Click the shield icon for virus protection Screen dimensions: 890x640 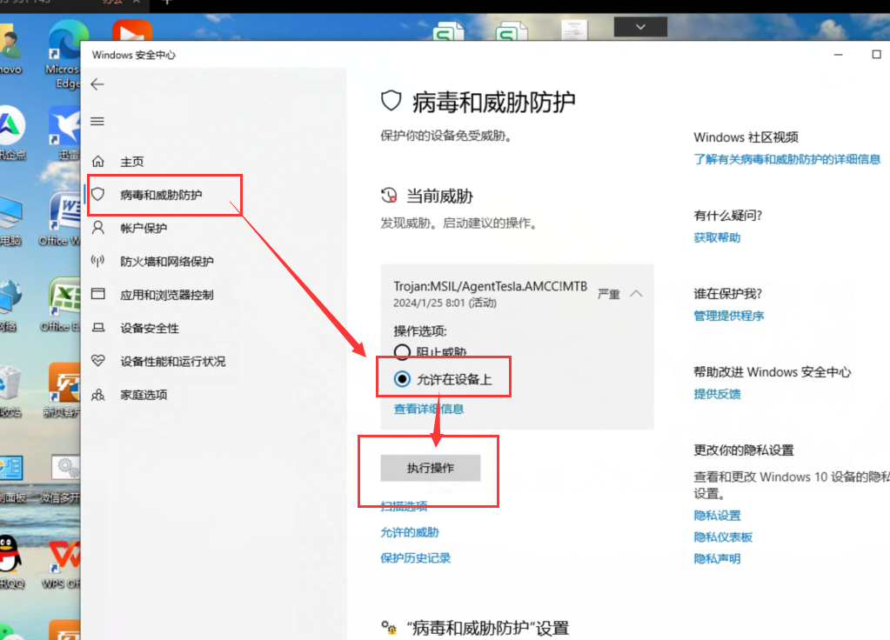click(98, 194)
